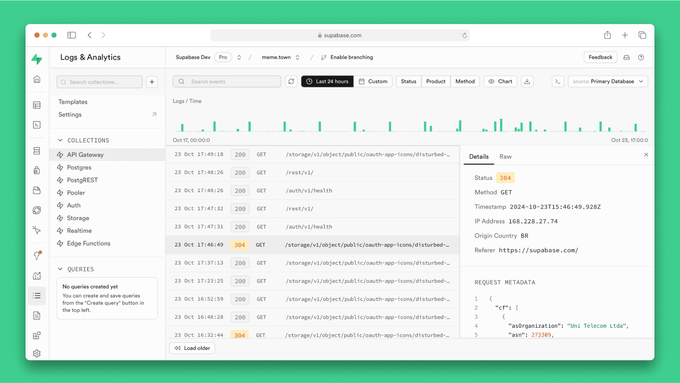Go forward in the browser

103,35
